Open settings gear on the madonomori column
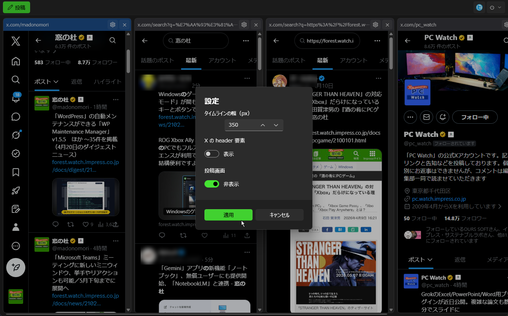The height and width of the screenshot is (316, 508). tap(113, 25)
